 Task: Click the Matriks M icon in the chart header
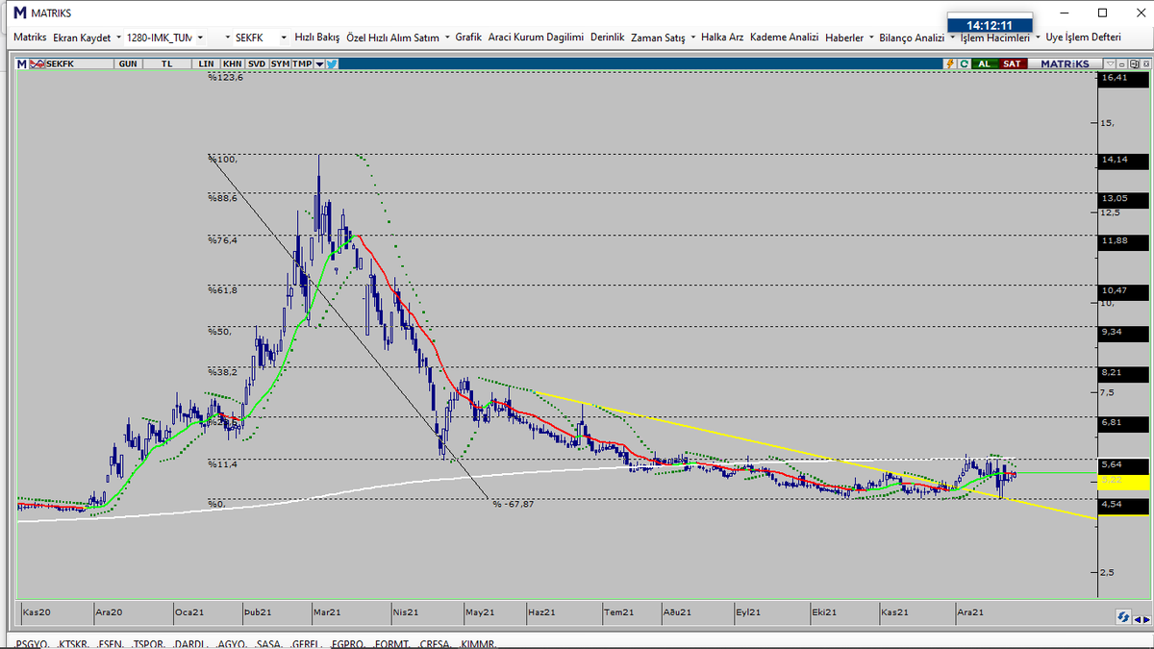(x=24, y=63)
